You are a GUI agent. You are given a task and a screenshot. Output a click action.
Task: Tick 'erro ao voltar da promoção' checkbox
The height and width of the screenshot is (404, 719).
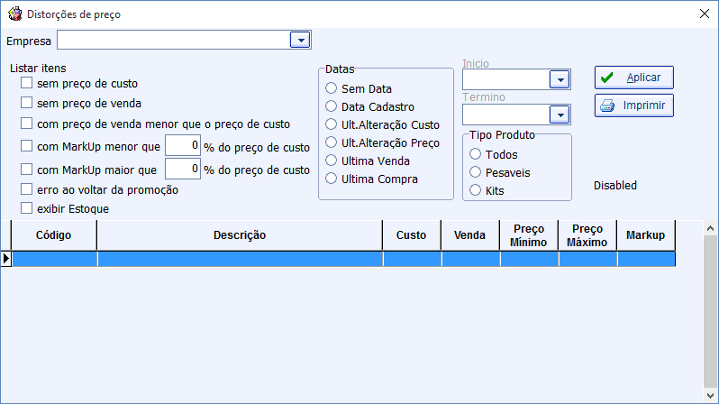point(27,189)
